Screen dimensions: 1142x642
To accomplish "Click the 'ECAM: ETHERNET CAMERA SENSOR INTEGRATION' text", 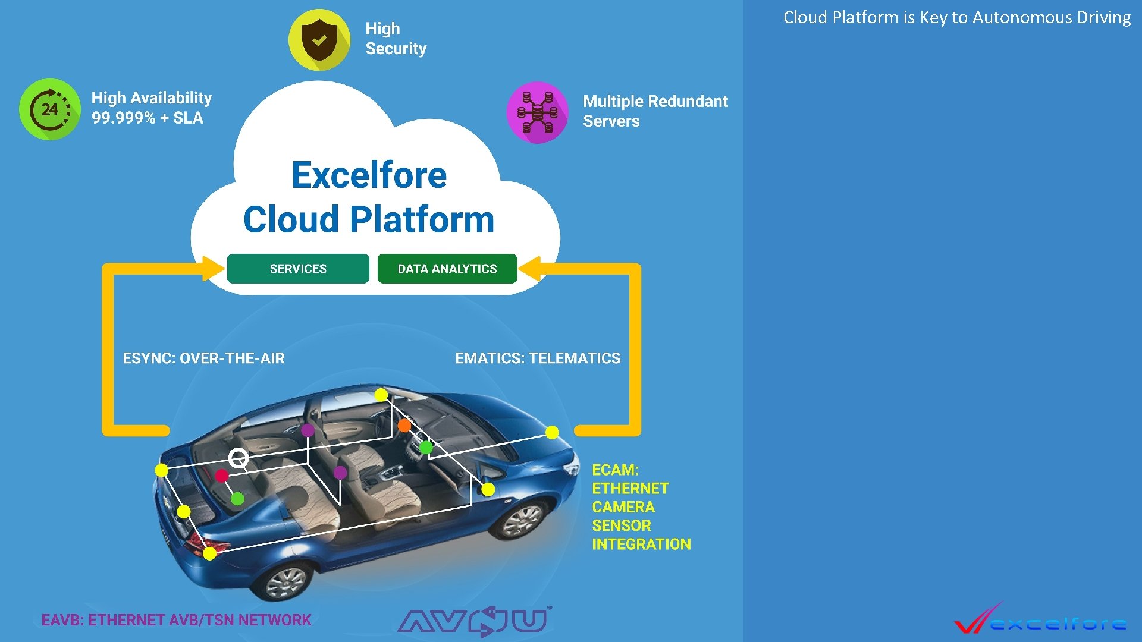I will pyautogui.click(x=641, y=507).
